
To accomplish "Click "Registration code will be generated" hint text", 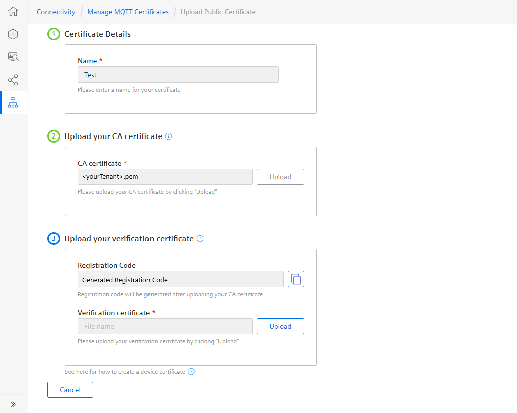I will pos(170,294).
